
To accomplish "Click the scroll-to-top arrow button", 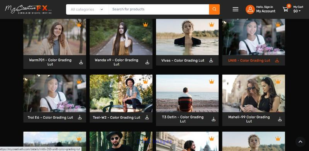I will pos(300,142).
